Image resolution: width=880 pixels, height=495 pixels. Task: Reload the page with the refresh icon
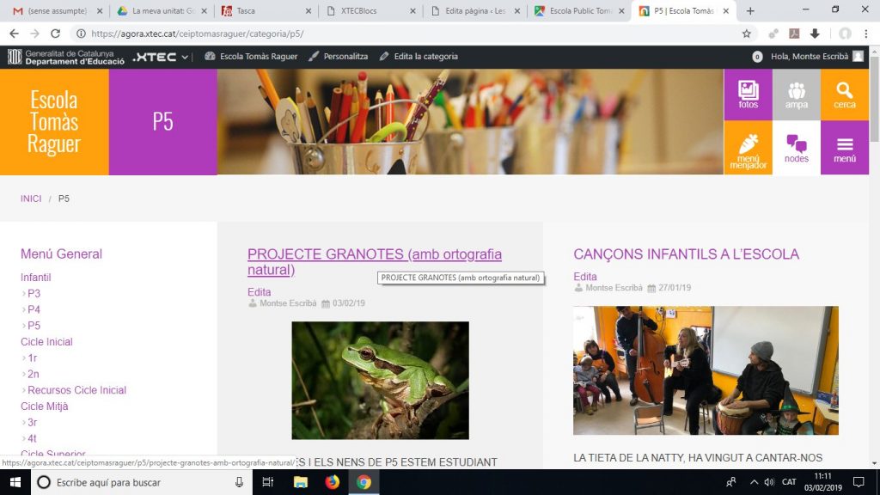[56, 34]
